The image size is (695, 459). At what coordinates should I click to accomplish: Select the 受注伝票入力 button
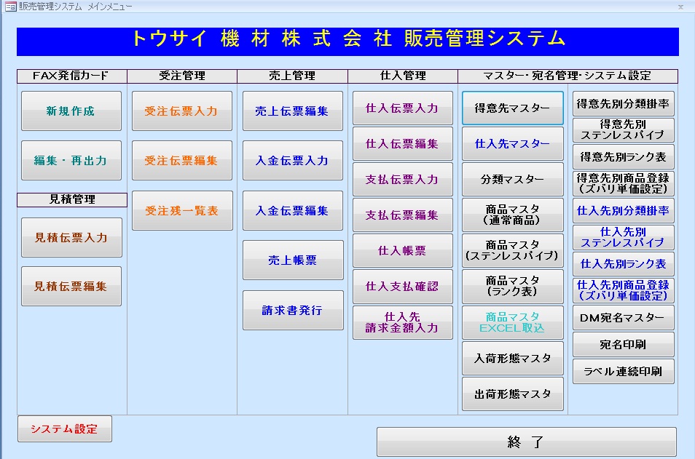coord(181,111)
